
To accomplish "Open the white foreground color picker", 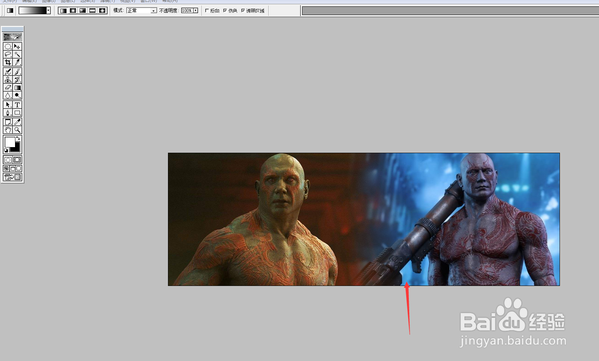I will click(9, 142).
